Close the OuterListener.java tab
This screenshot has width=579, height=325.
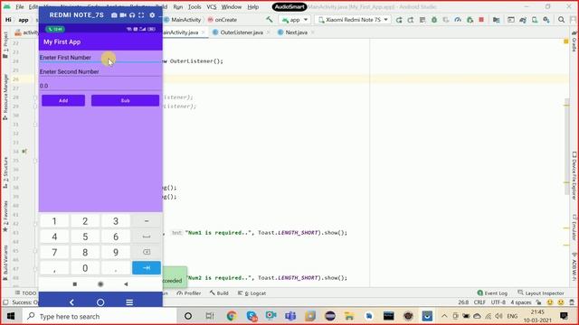(269, 32)
